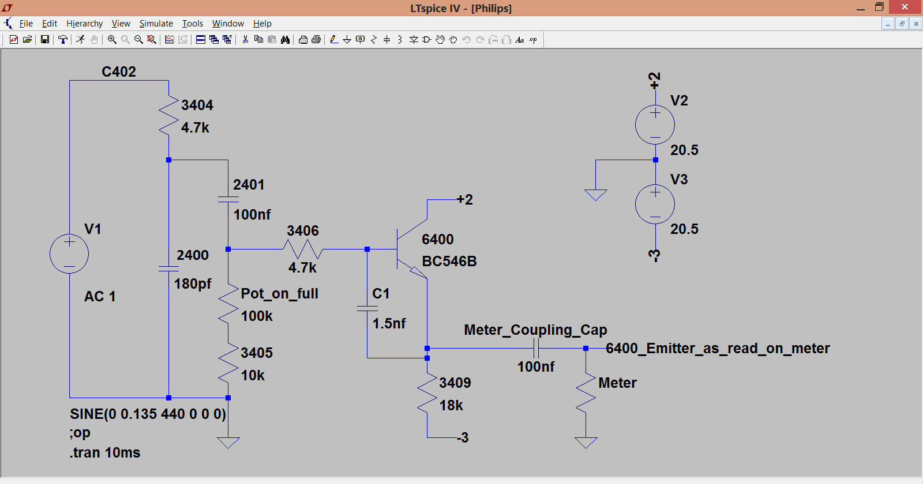Click the Paste clipboard icon
The width and height of the screenshot is (923, 484).
tap(272, 40)
